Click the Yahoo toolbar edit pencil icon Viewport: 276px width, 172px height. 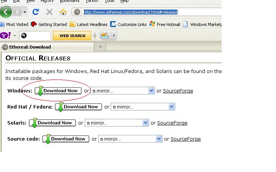(105, 36)
